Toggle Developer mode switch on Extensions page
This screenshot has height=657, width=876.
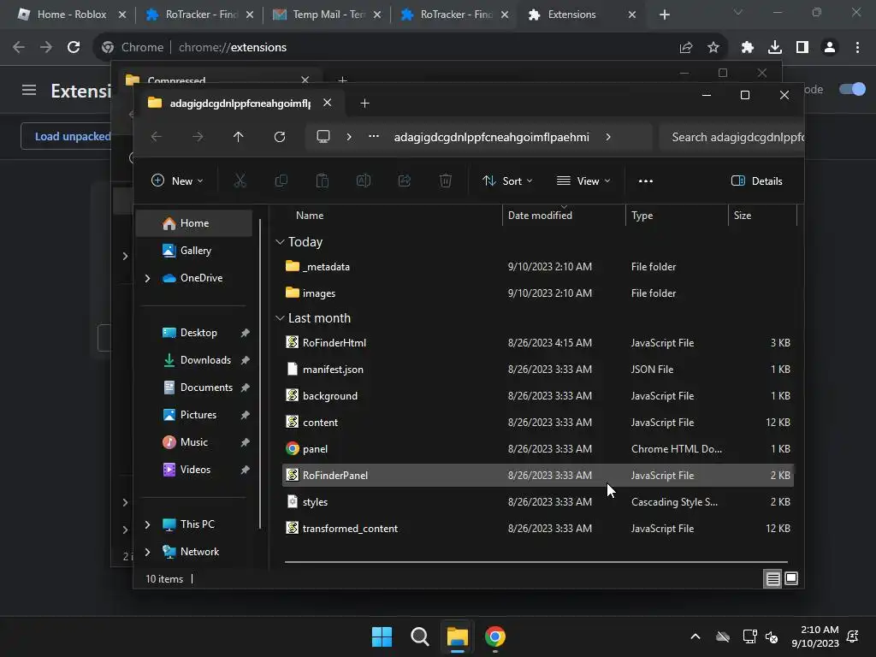[852, 89]
